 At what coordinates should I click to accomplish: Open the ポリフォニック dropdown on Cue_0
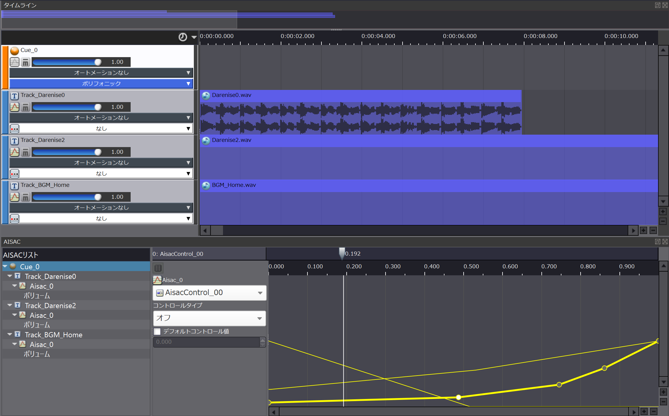point(101,84)
